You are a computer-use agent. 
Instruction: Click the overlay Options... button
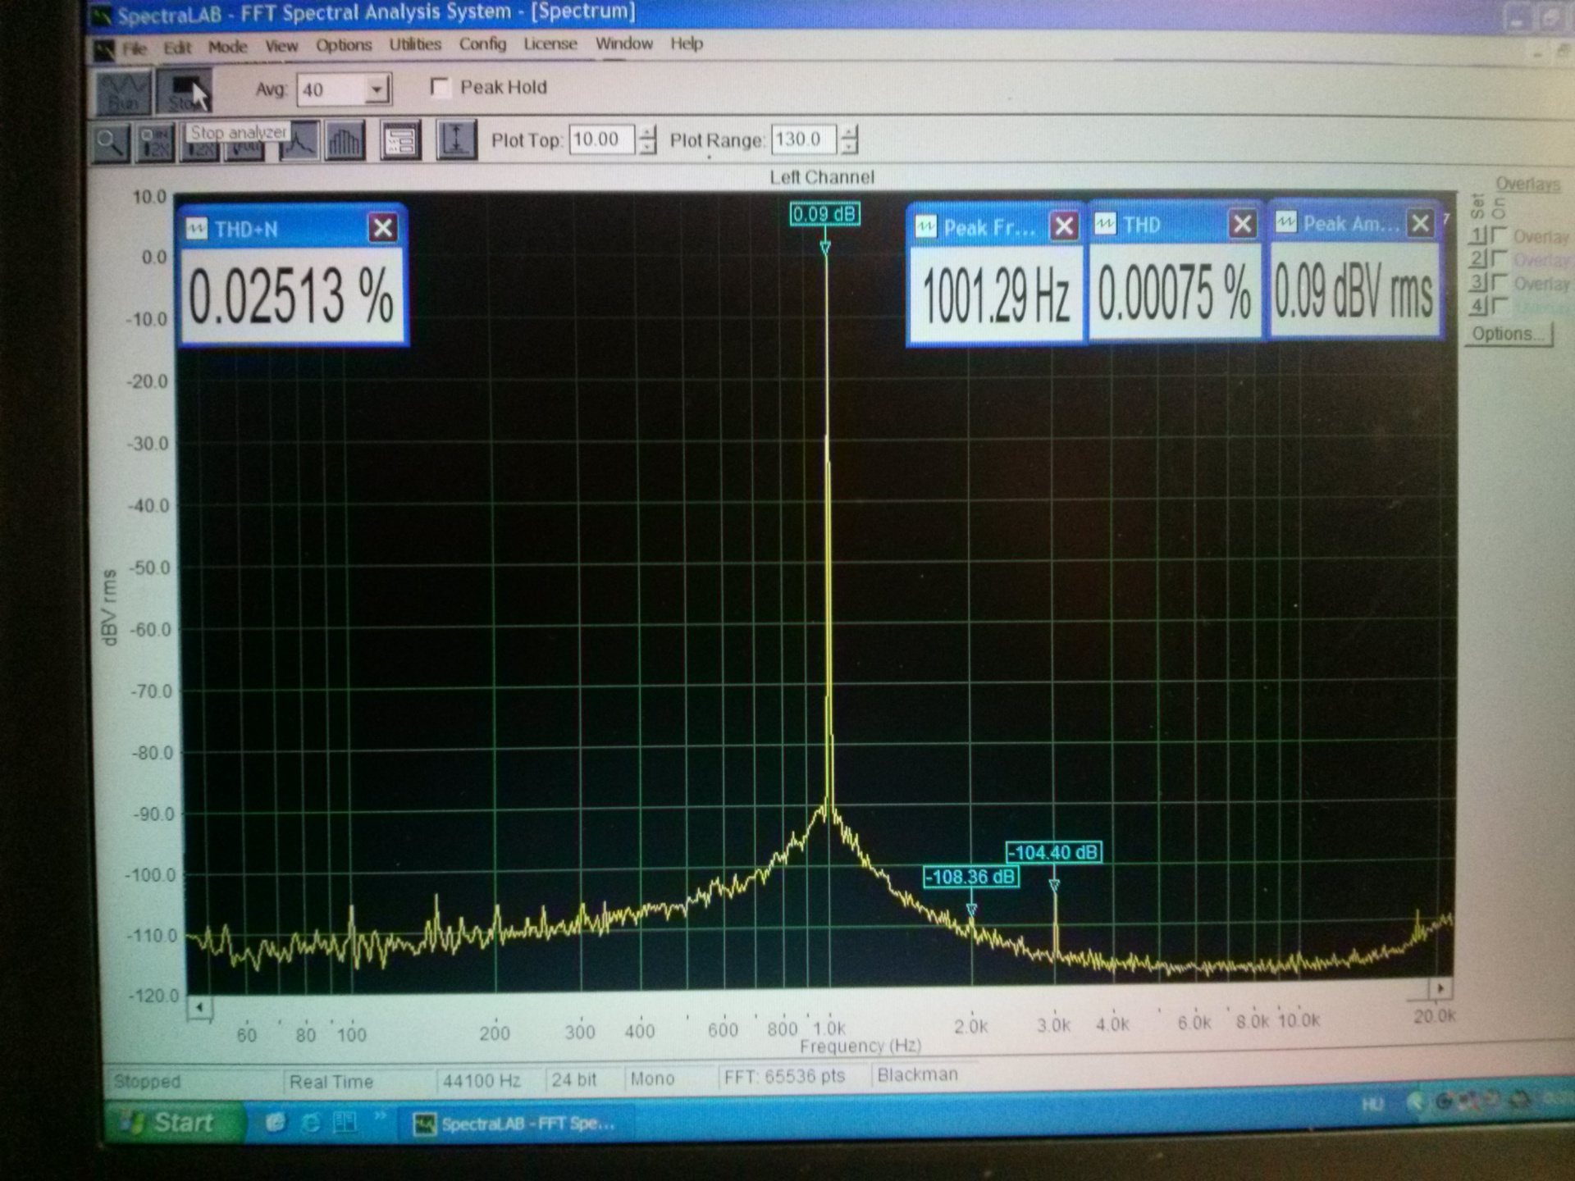[x=1507, y=335]
